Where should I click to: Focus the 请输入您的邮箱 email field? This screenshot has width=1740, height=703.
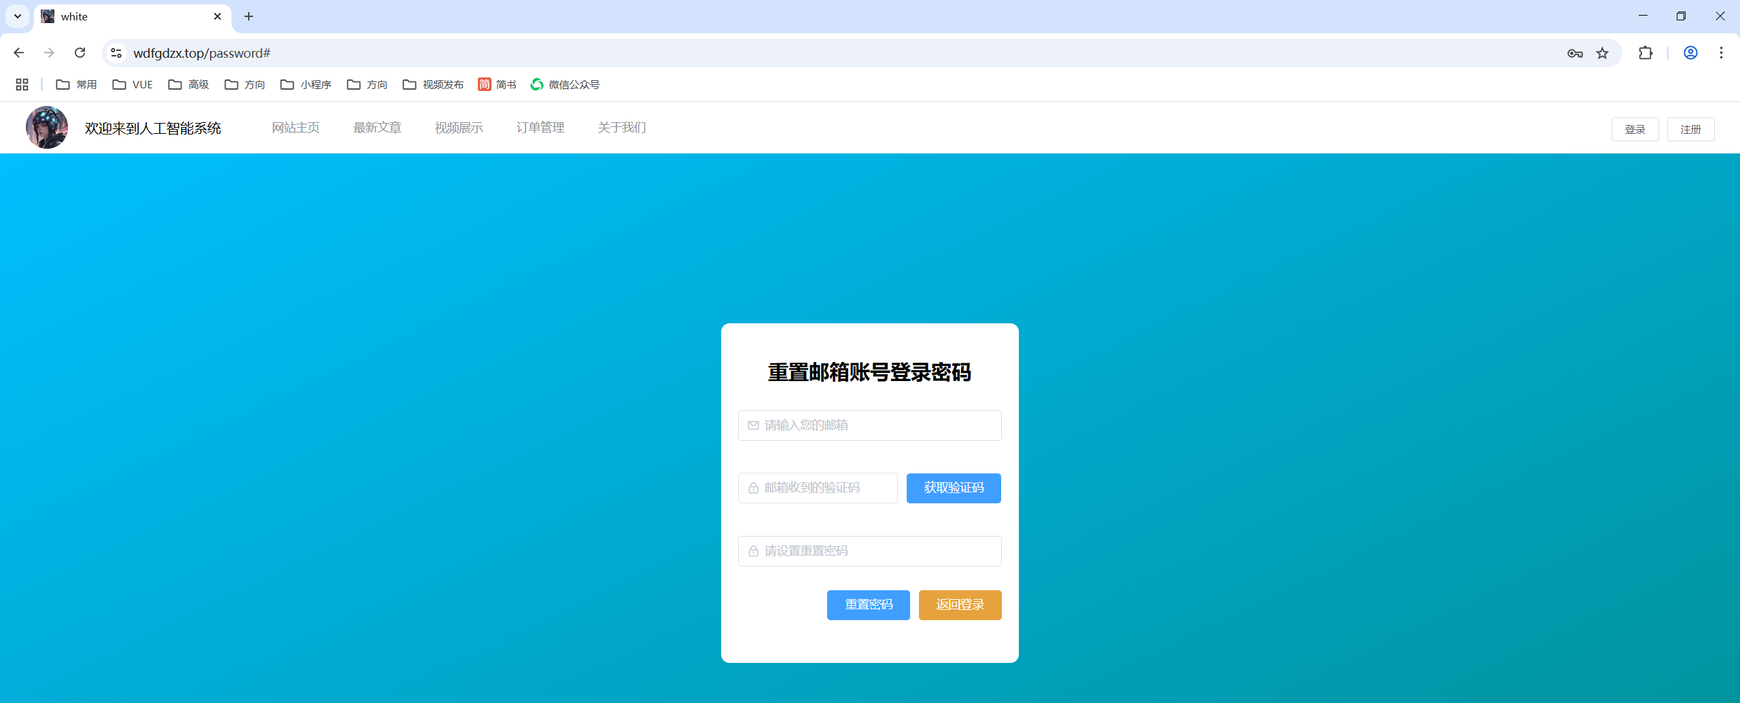[x=869, y=425]
